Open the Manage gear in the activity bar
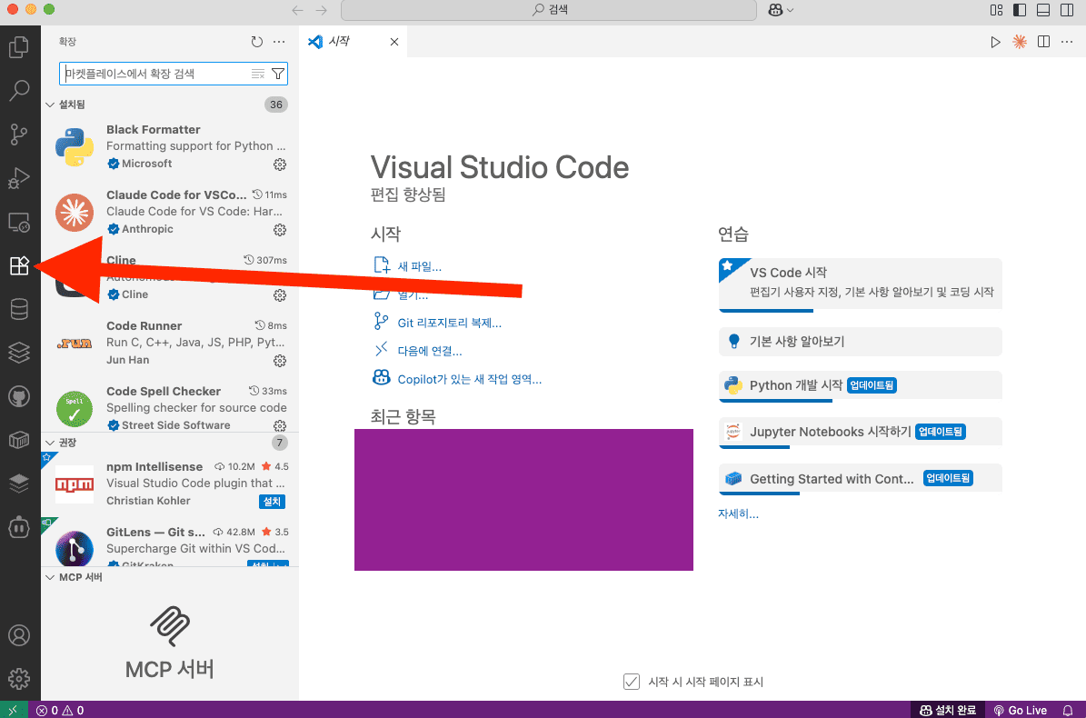Screen dimensions: 1086x718 [19, 679]
